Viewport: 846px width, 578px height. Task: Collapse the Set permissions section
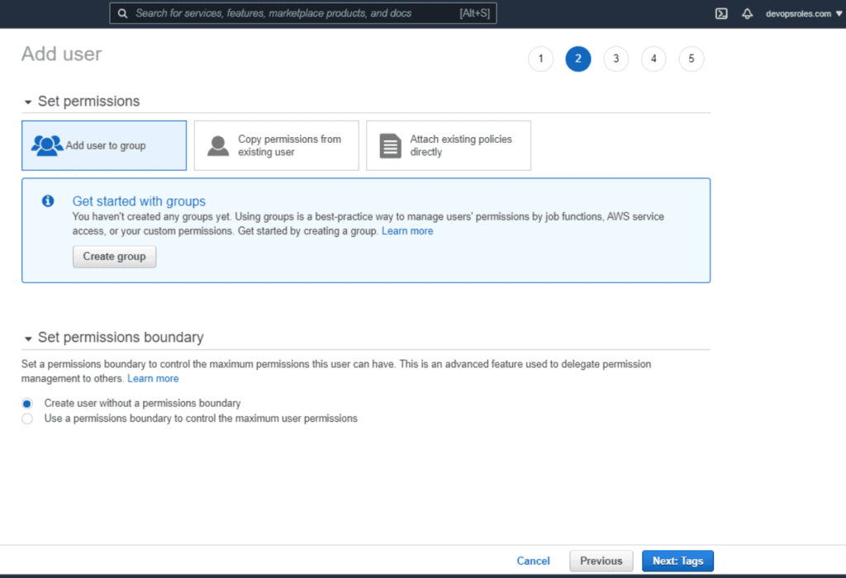coord(27,101)
